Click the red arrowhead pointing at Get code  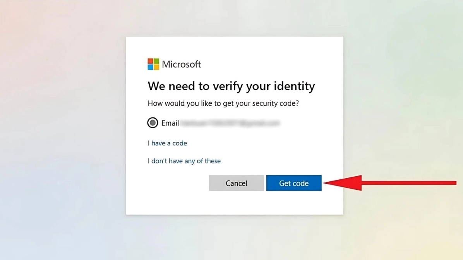343,183
